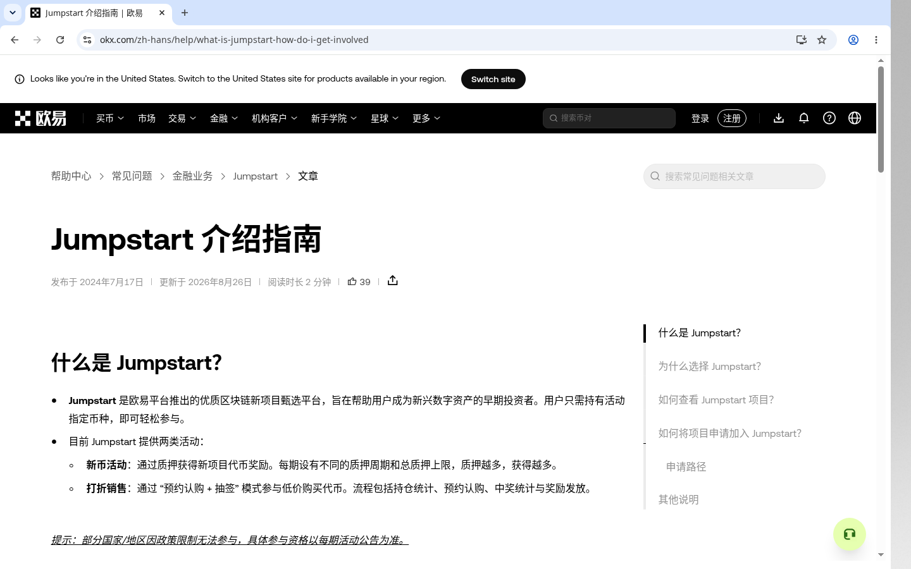Click the 阅读时长 2 分钟 text
This screenshot has width=911, height=569.
(x=299, y=282)
